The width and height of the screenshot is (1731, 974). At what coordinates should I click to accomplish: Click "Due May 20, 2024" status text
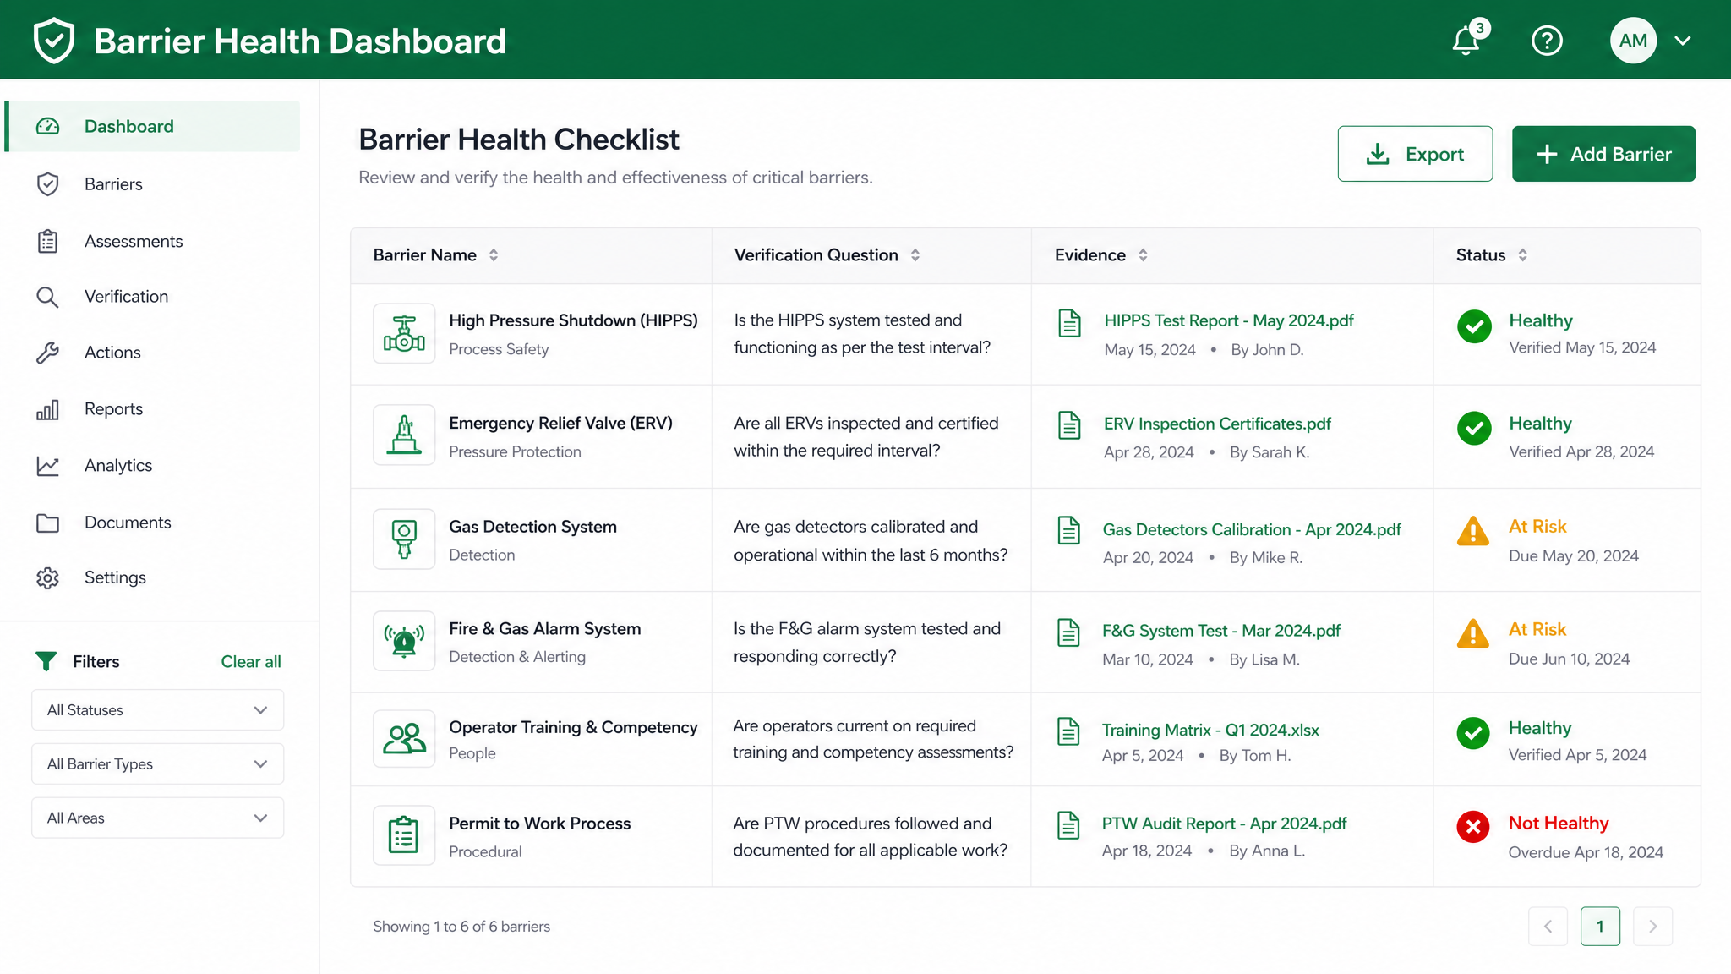(1573, 555)
